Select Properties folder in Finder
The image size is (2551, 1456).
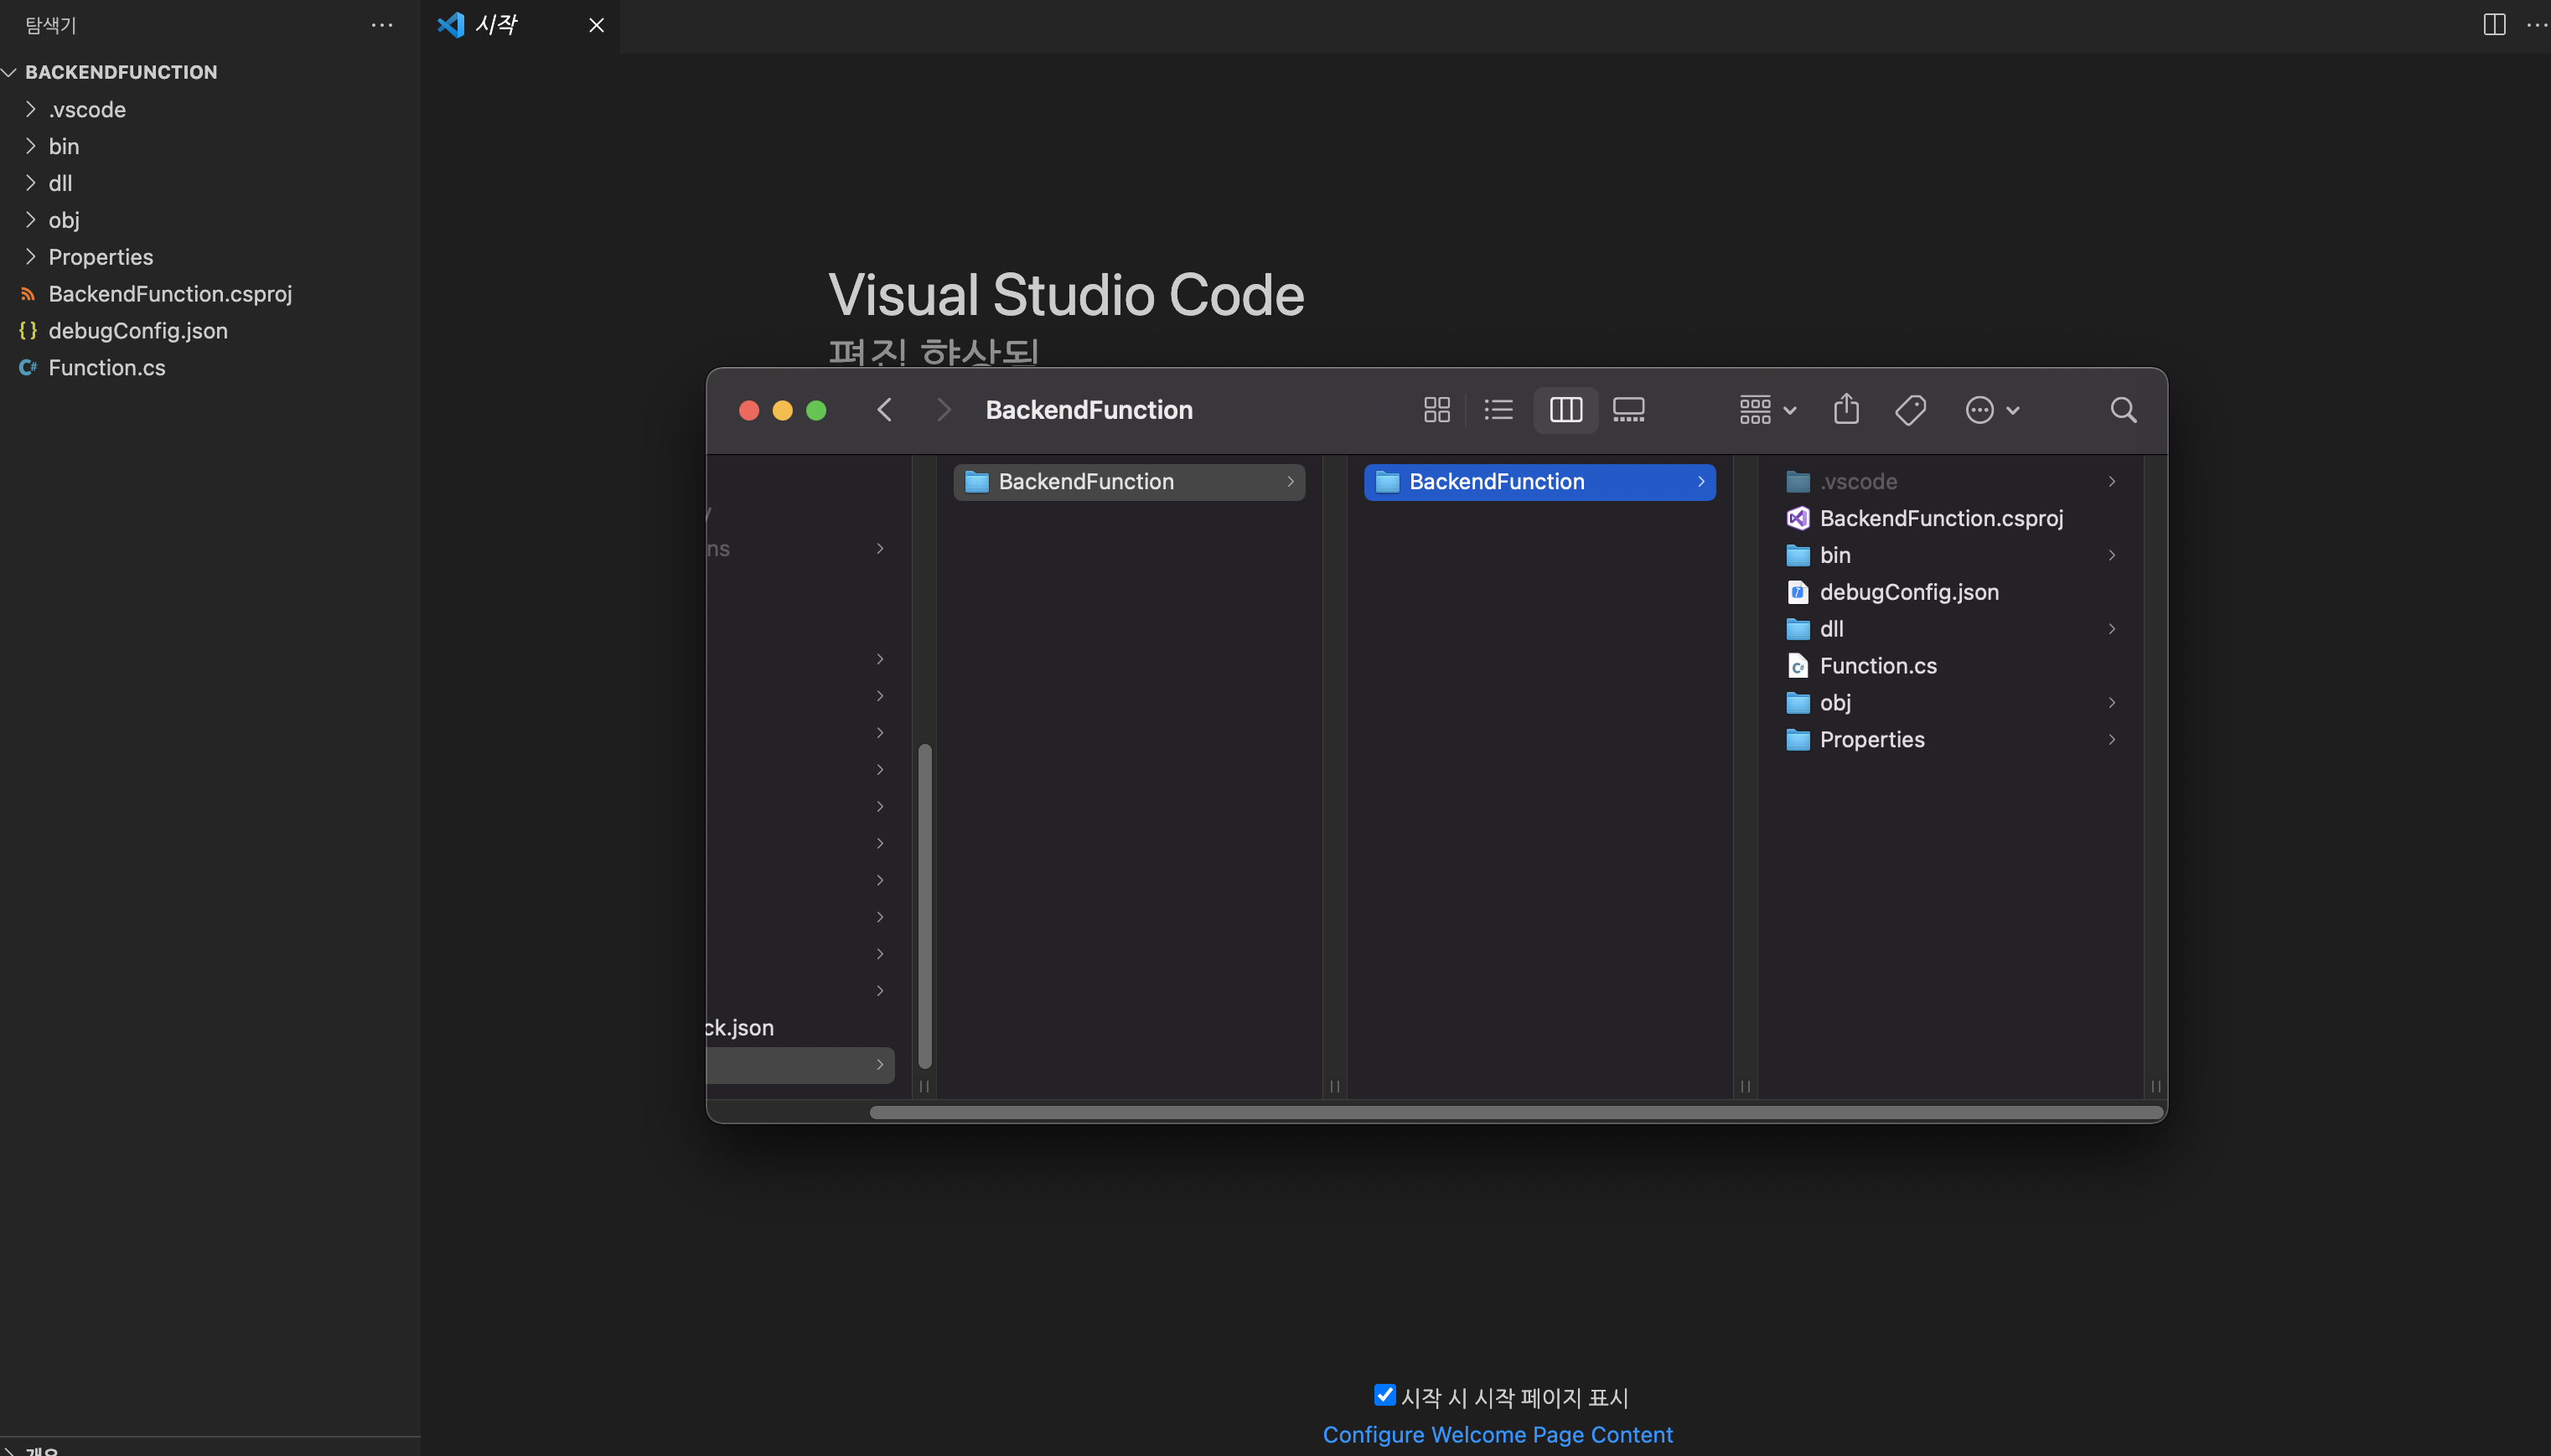click(x=1951, y=741)
